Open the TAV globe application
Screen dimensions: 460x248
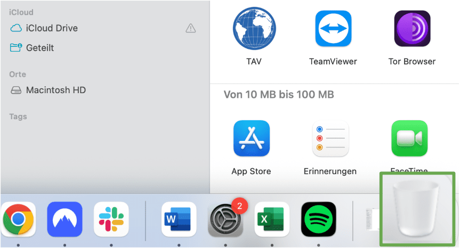coord(254,29)
